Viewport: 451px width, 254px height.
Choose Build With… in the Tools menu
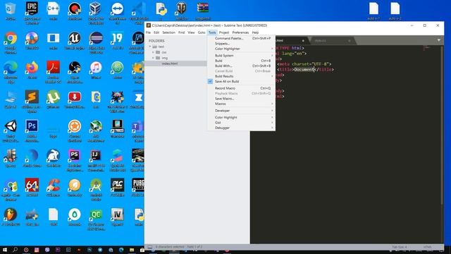[x=241, y=66]
